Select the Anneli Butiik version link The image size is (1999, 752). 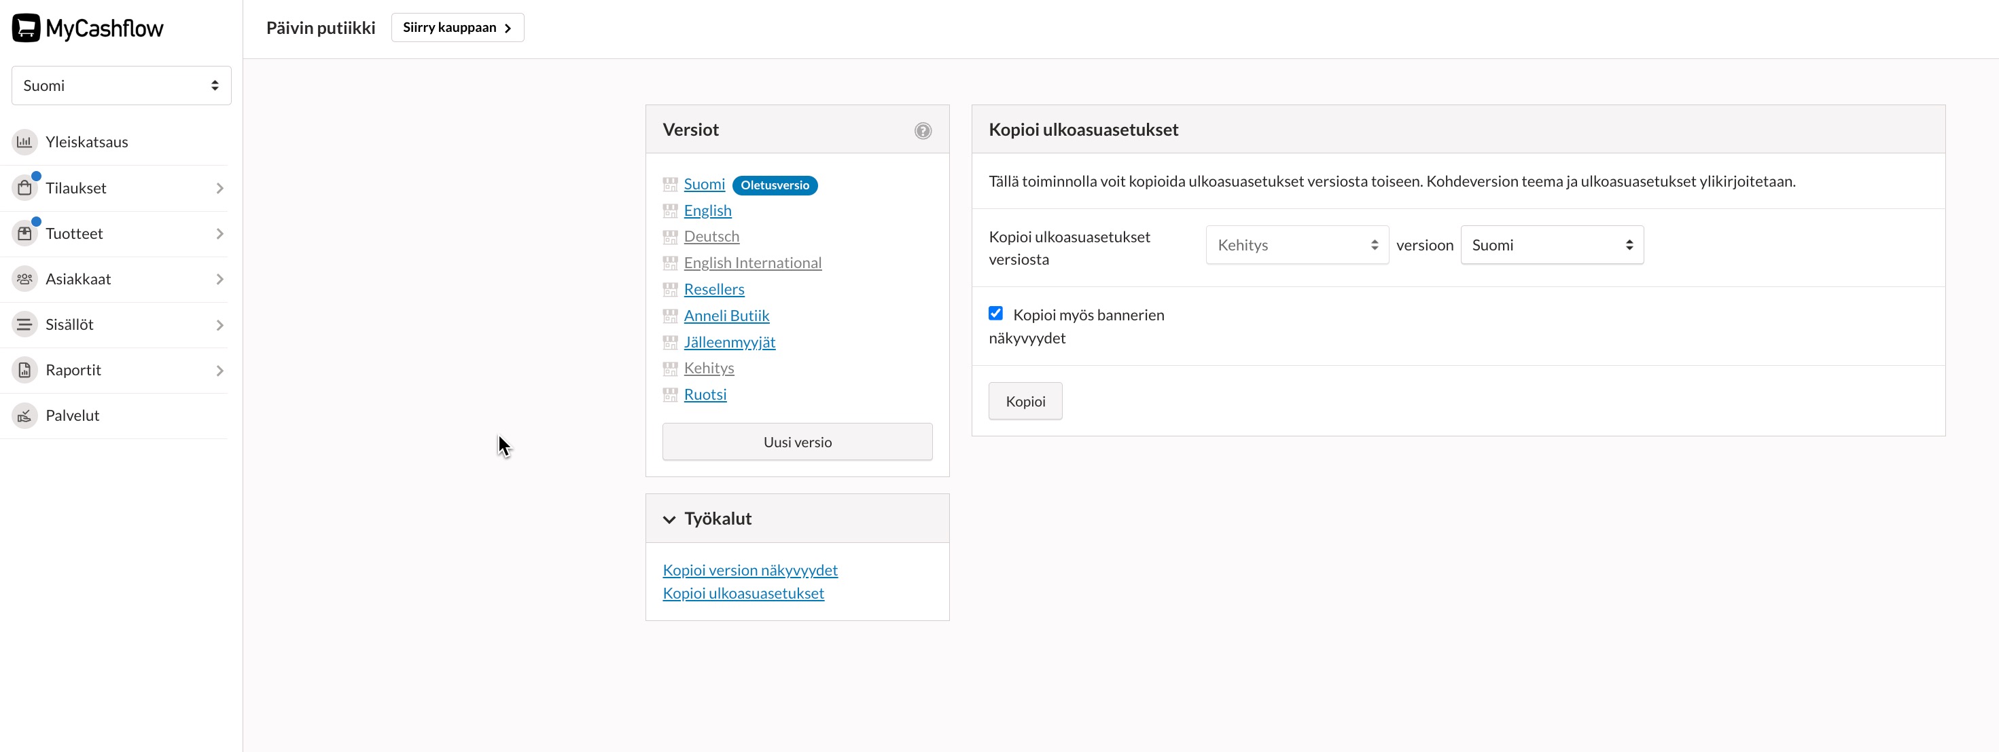tap(726, 316)
